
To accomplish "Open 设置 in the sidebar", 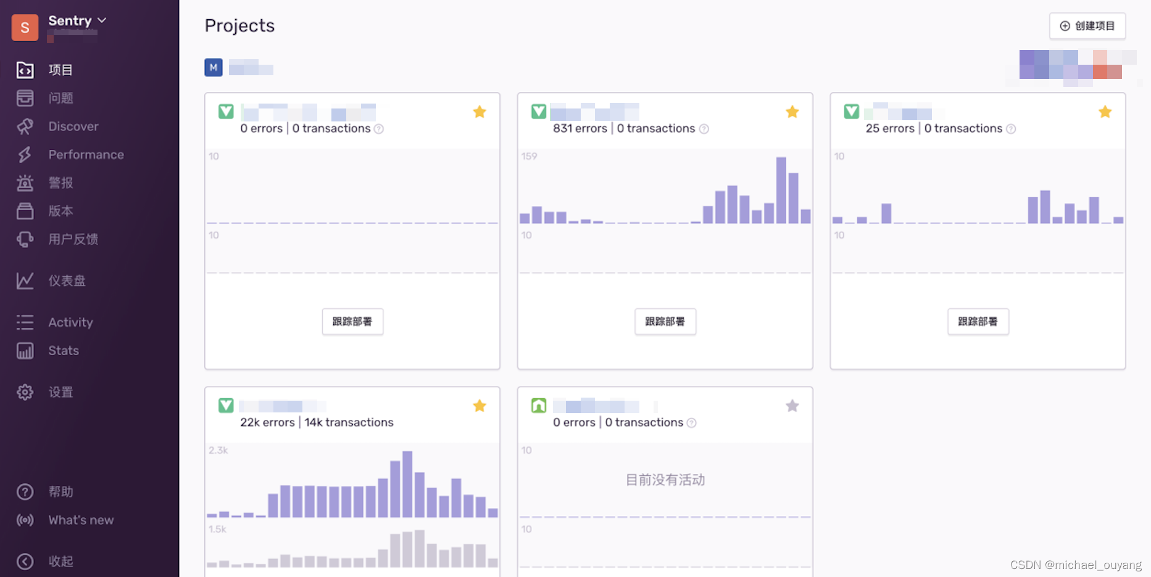I will click(x=60, y=392).
